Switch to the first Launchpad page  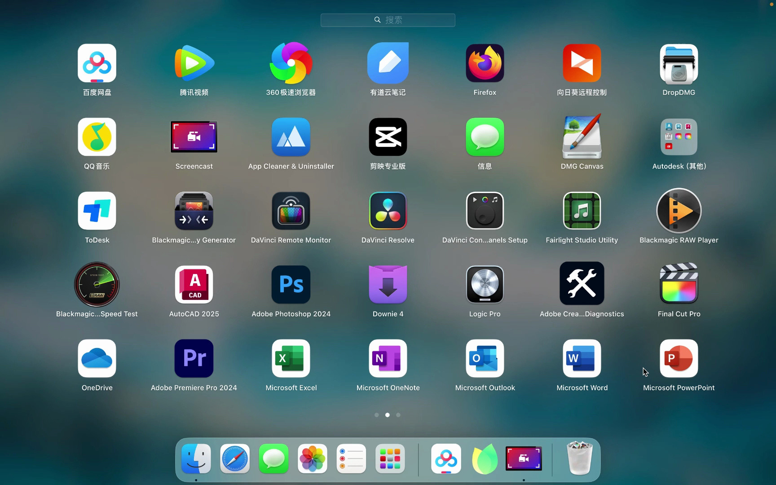pos(377,415)
